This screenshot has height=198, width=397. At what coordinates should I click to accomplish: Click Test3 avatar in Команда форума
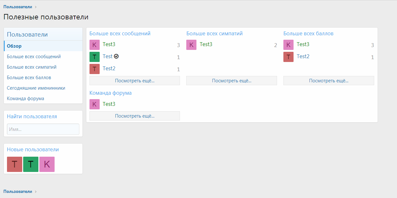(94, 104)
